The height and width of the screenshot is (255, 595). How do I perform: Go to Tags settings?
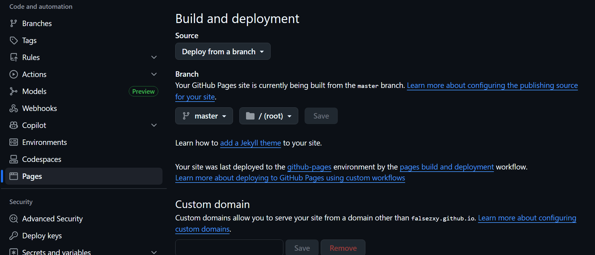(84, 40)
